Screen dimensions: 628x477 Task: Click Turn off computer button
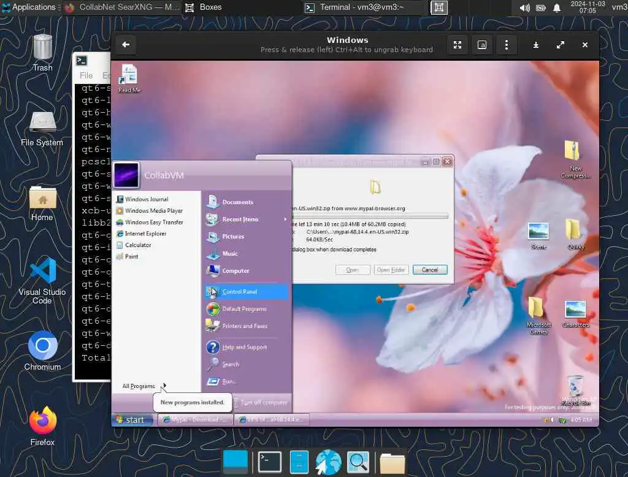click(261, 402)
